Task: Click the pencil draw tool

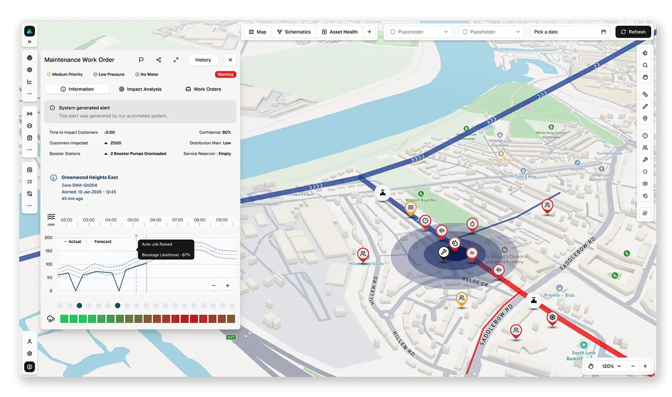Action: click(x=645, y=106)
